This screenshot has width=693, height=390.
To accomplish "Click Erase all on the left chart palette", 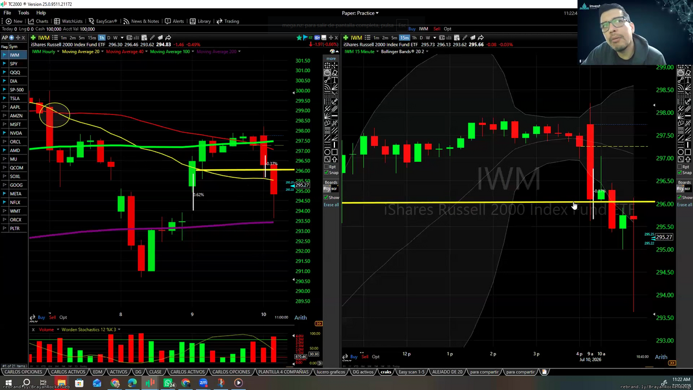I will [331, 205].
